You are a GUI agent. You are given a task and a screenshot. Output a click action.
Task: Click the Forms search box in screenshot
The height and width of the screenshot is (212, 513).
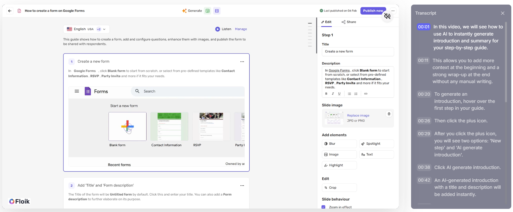click(x=188, y=91)
